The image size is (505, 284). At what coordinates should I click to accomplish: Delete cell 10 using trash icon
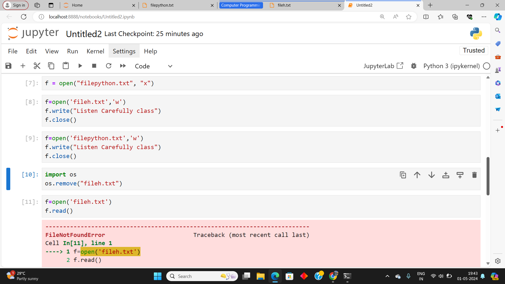pyautogui.click(x=474, y=175)
